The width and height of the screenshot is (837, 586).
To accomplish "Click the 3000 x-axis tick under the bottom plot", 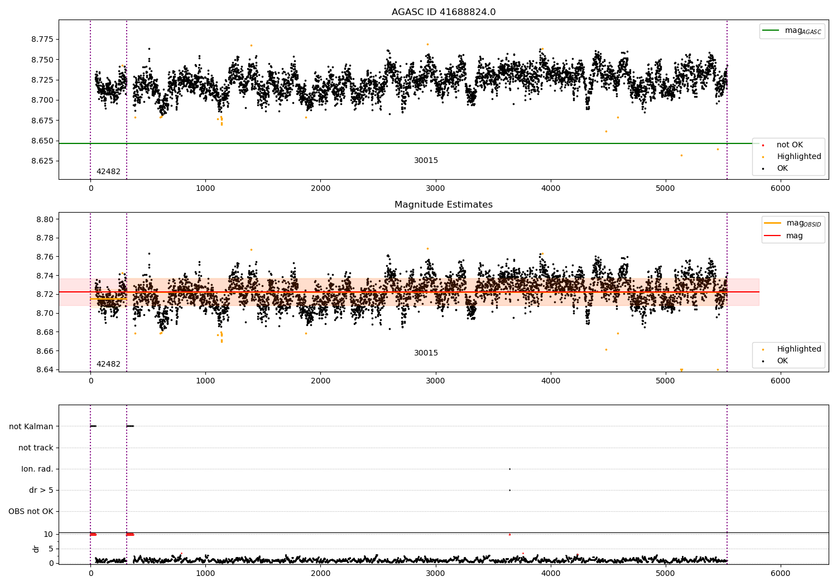I will [435, 573].
